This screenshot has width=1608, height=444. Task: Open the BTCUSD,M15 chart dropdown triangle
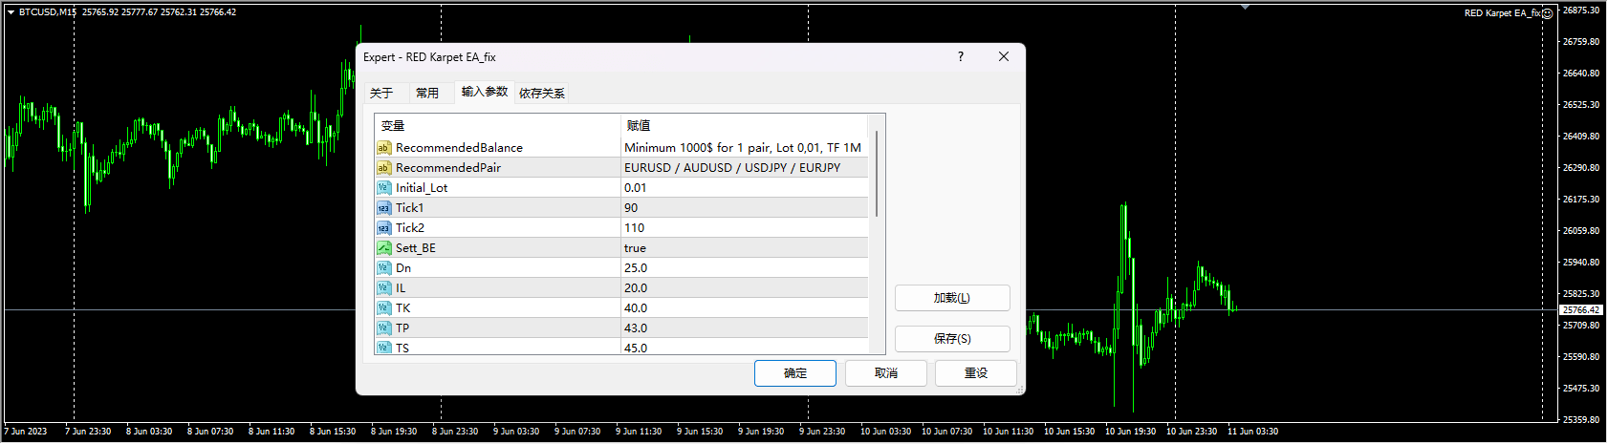coord(11,12)
